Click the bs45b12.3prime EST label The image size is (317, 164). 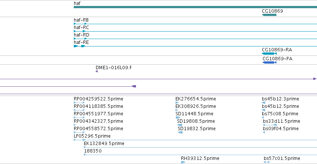(280, 99)
